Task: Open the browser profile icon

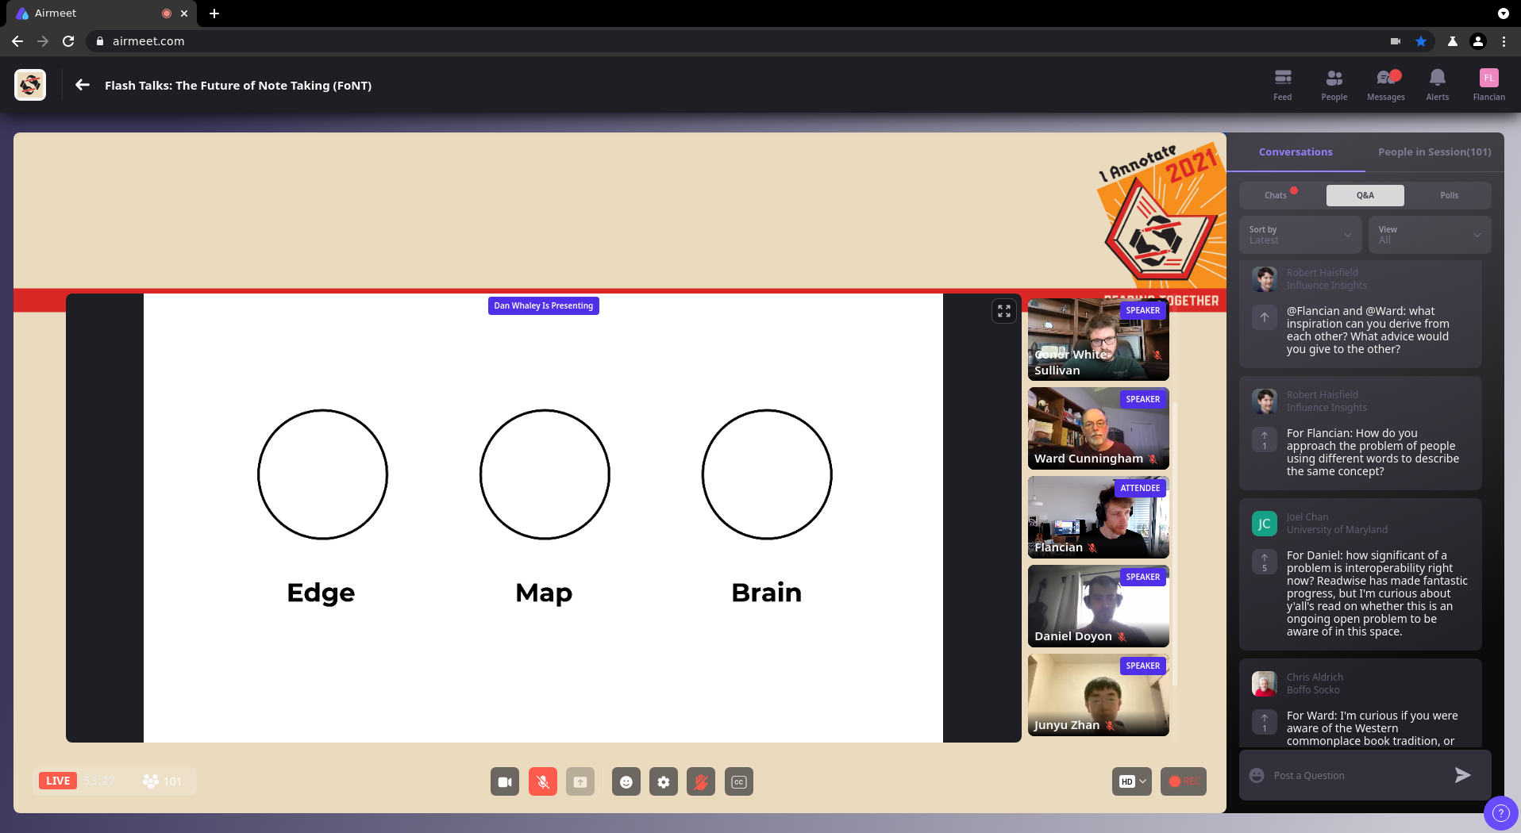Action: coord(1478,41)
